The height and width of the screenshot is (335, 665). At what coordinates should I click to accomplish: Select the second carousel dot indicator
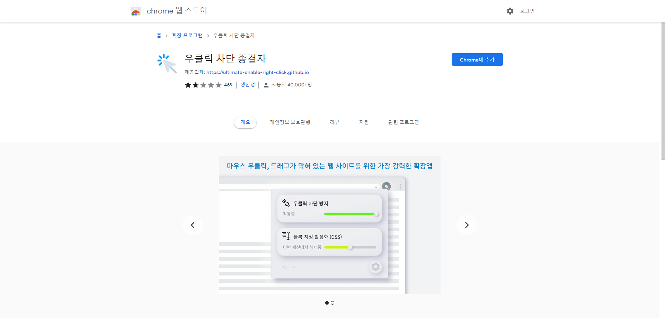pos(332,303)
